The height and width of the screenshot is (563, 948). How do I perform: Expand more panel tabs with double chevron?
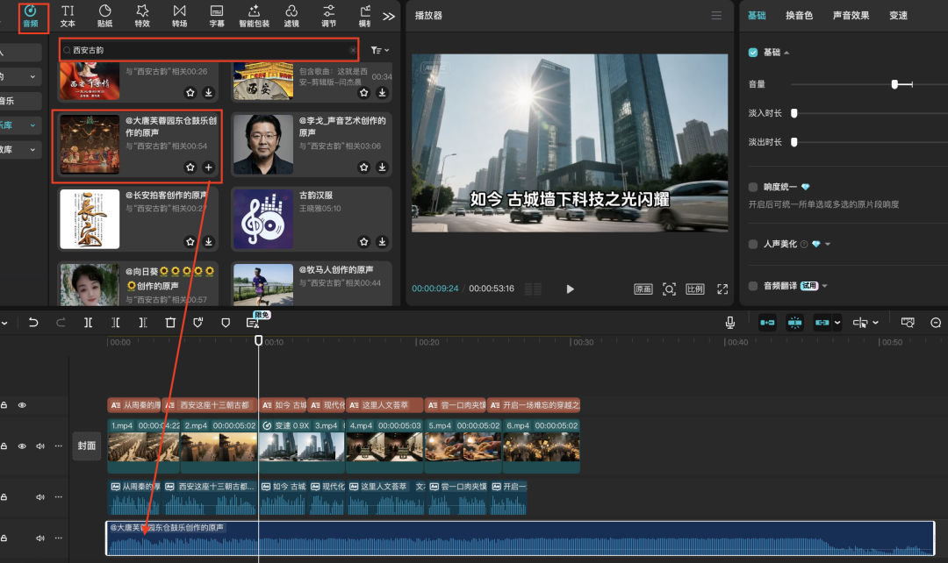pyautogui.click(x=389, y=16)
